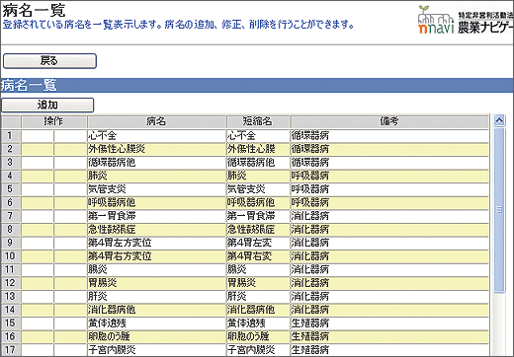Click the 病名 column header
The image size is (514, 357).
click(156, 121)
